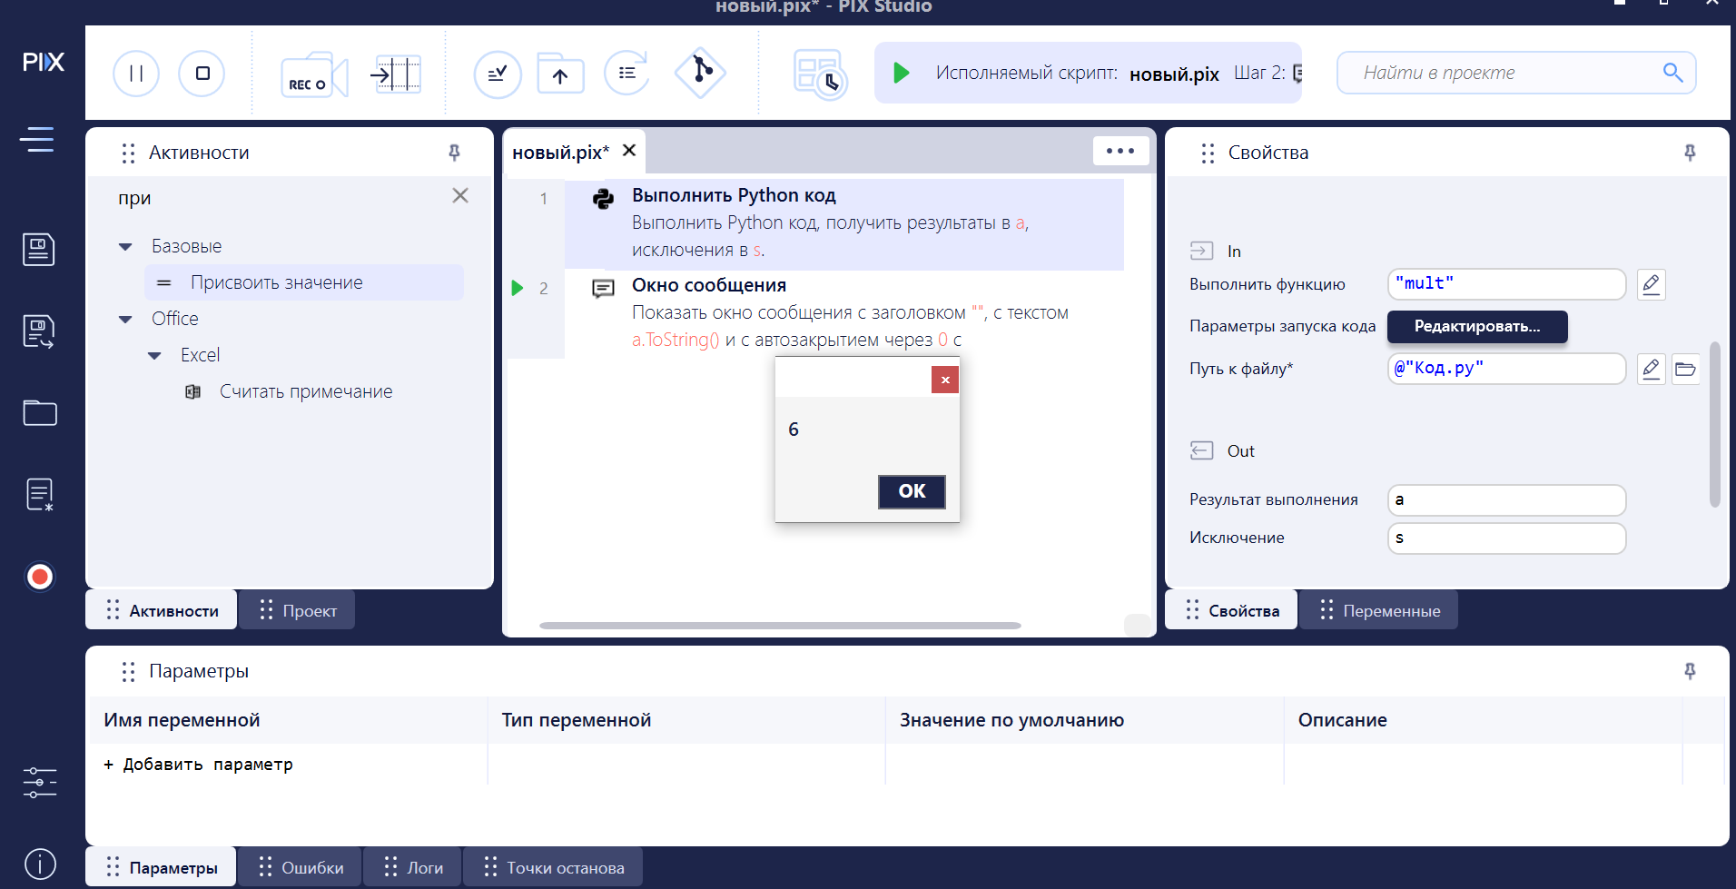Collapse the Базовые tree group
Screen dimensions: 1736x889
pyautogui.click(x=126, y=247)
